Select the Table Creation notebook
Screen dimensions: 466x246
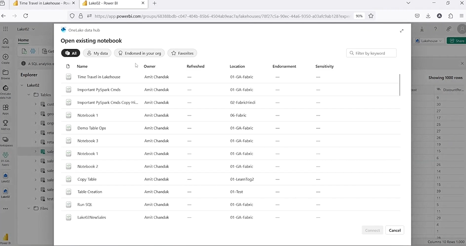point(231,192)
